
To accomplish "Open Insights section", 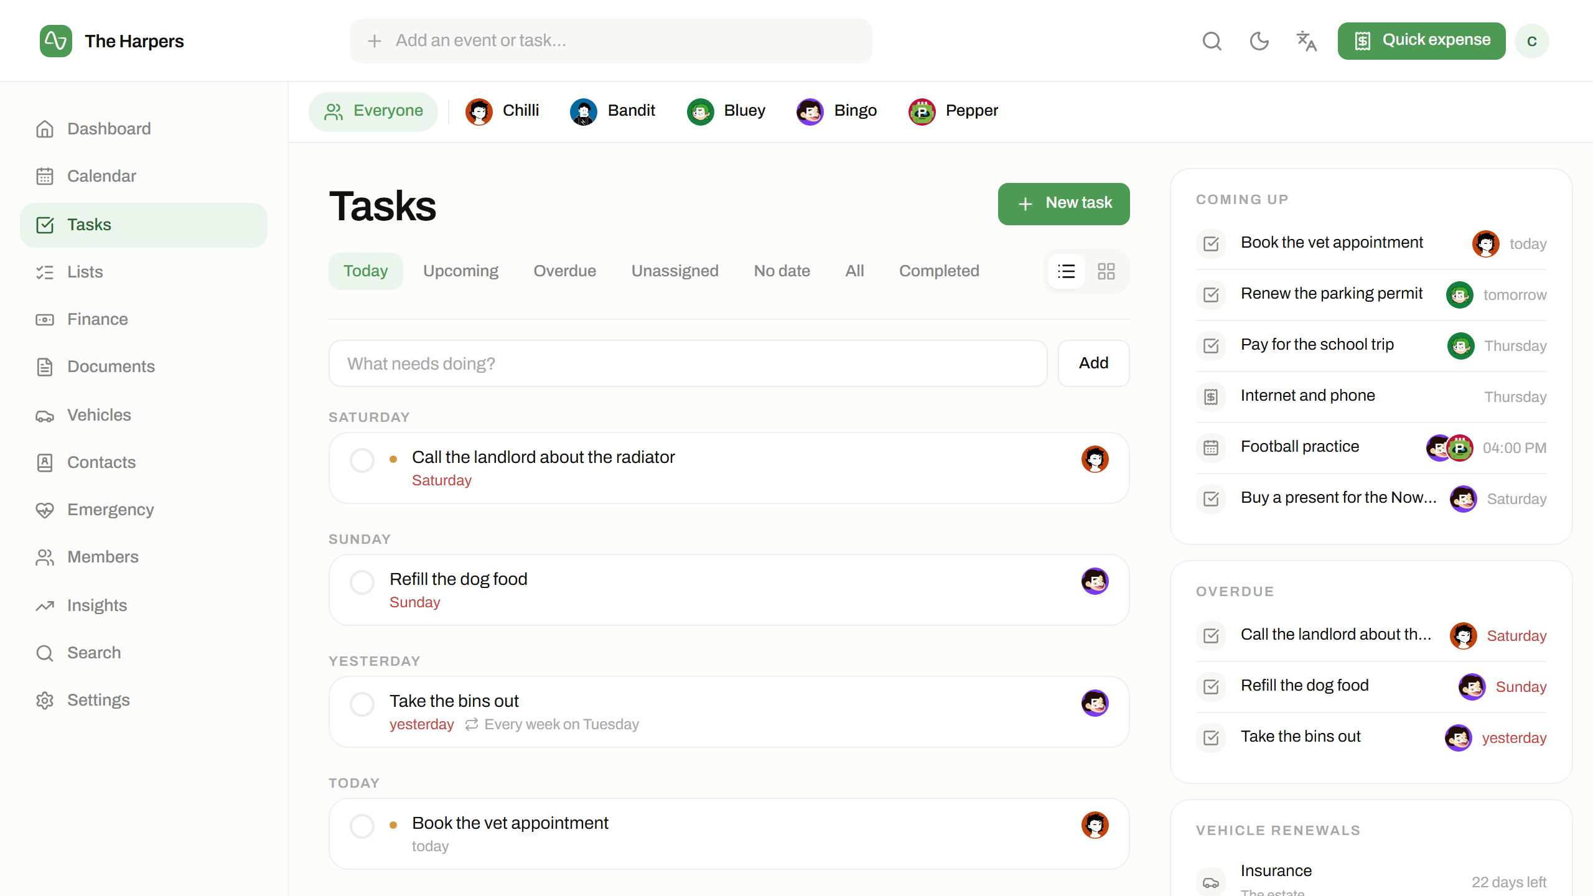I will coord(144,605).
